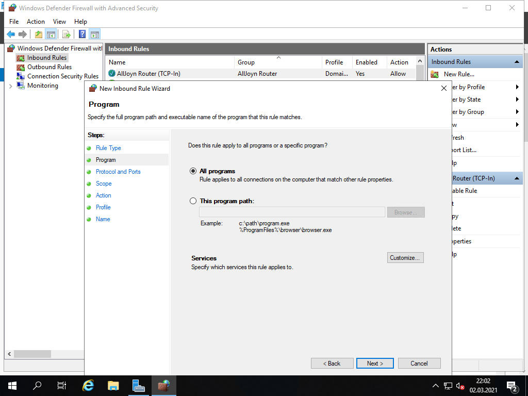Collapse the Inbound Rules actions section
528x396 pixels.
[x=517, y=62]
